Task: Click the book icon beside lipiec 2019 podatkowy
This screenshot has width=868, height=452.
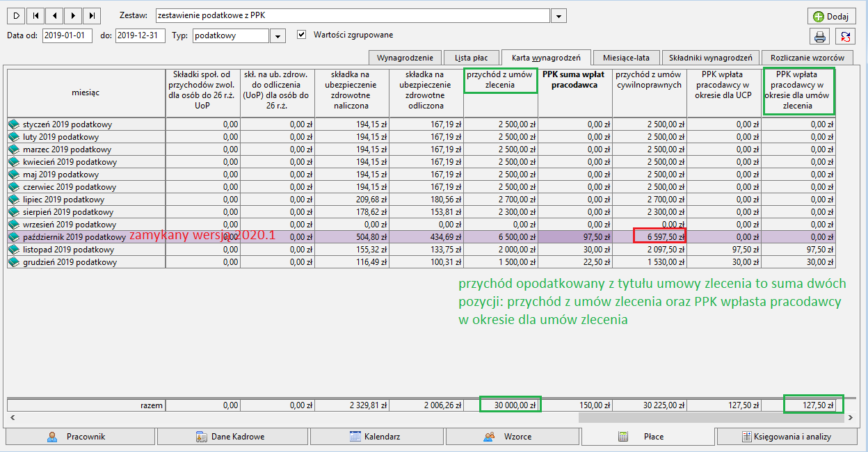Action: click(14, 200)
